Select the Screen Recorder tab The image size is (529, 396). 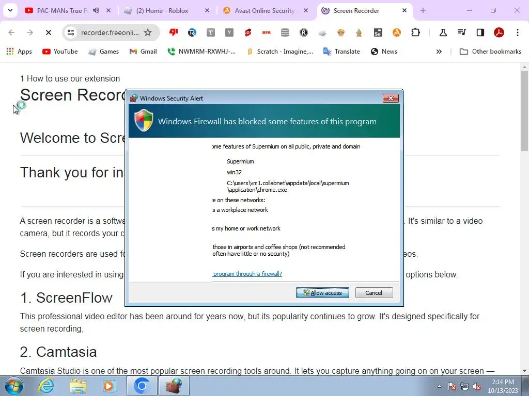(356, 11)
